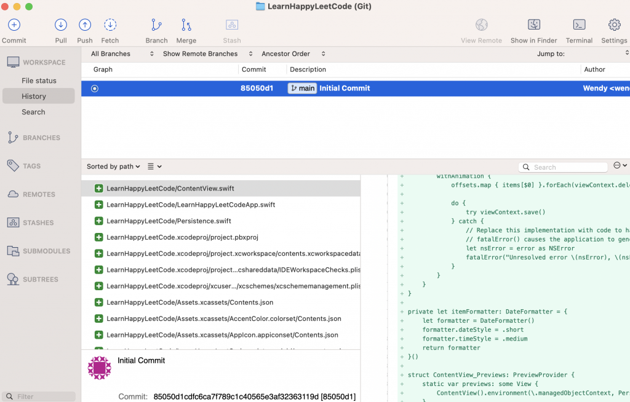Open Show Remote Branches dropdown
The height and width of the screenshot is (402, 630).
point(207,54)
